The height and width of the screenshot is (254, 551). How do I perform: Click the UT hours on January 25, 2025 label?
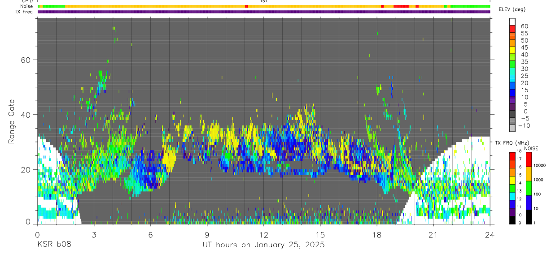(263, 245)
